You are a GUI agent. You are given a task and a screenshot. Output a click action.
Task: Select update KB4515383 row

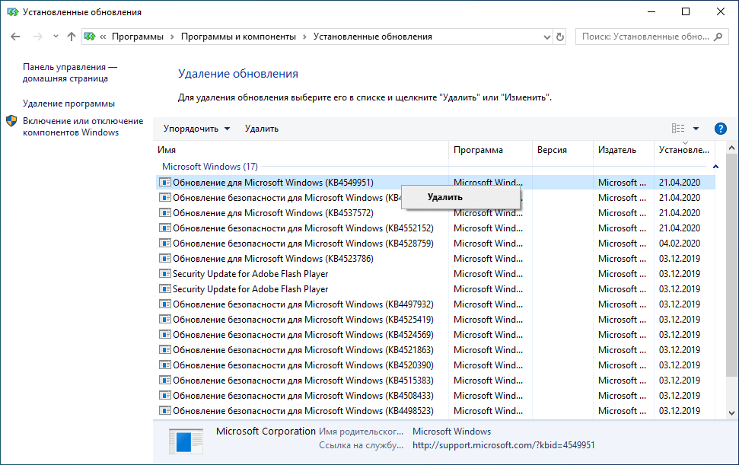(435, 381)
